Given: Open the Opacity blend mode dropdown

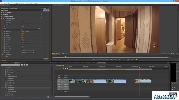Looking at the screenshot, I should click(x=28, y=52).
